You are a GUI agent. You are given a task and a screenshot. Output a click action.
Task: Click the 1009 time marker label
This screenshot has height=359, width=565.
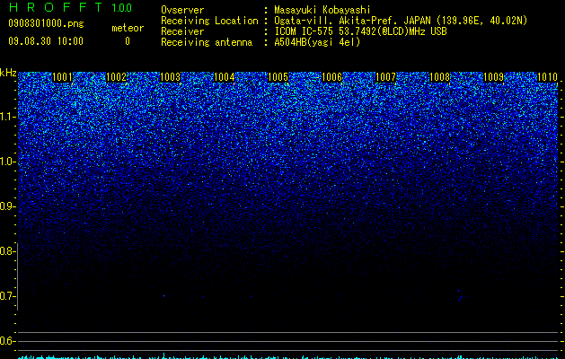click(x=494, y=77)
